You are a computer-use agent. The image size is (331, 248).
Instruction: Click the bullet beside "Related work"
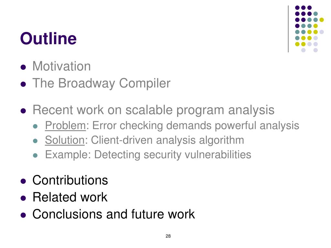[23, 198]
